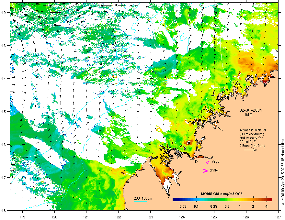The width and height of the screenshot is (285, 220).
Task: Click colorbar value 2
Action: [x=253, y=206]
